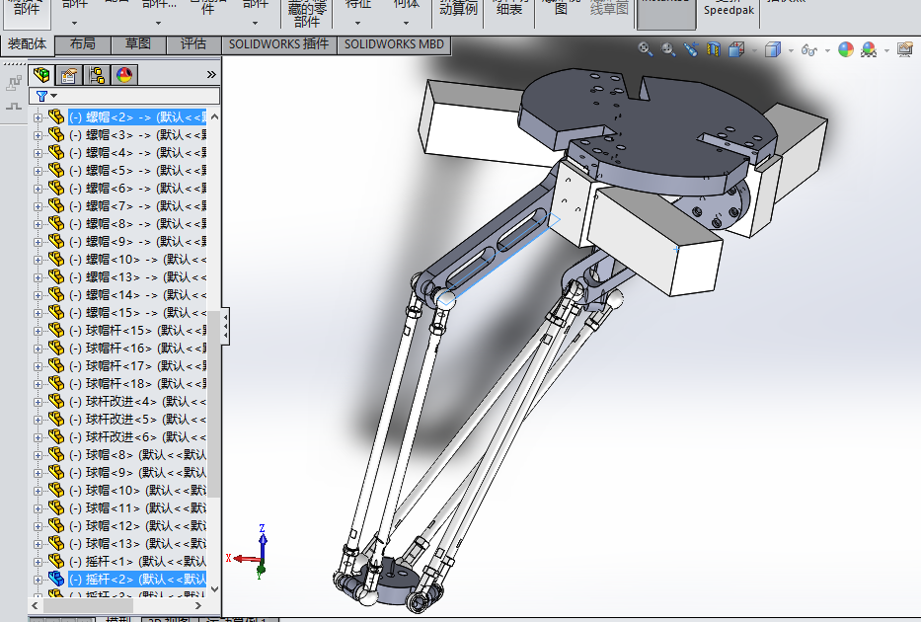Image resolution: width=921 pixels, height=622 pixels.
Task: Select tree row 螺帽<3>
Action: coord(137,135)
